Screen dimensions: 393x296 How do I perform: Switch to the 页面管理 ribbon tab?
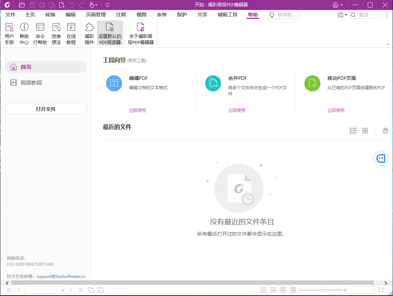pos(95,15)
